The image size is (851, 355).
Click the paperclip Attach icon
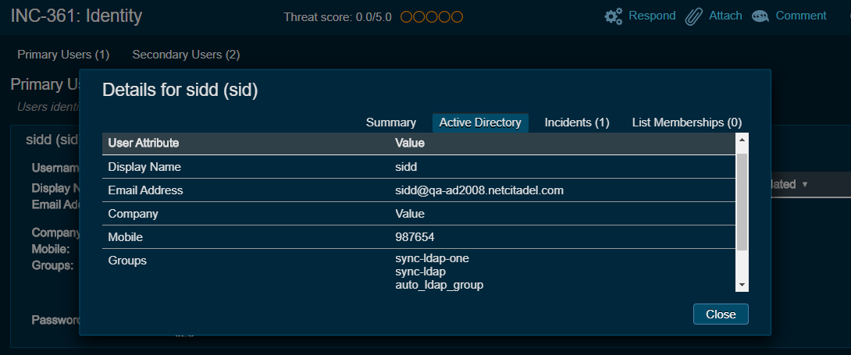tap(694, 16)
